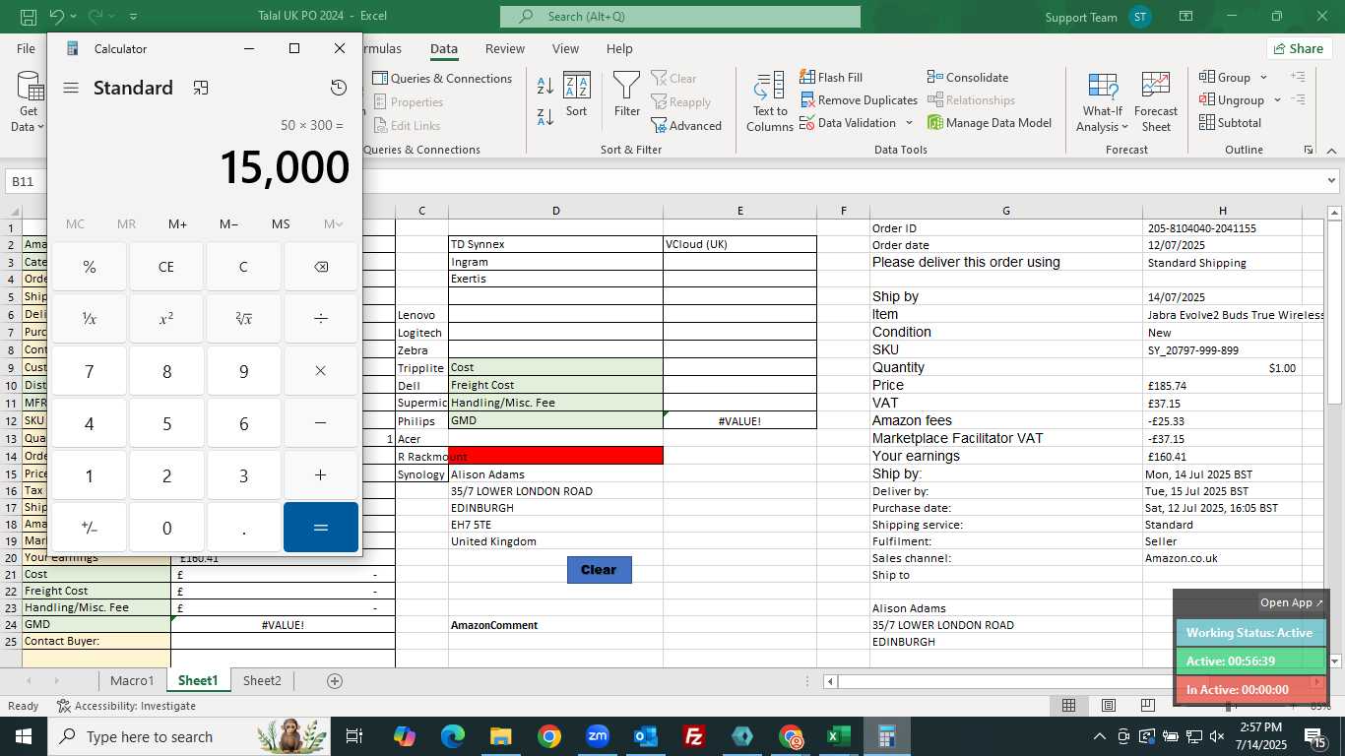
Task: Click the Calculator equals button
Action: [321, 528]
